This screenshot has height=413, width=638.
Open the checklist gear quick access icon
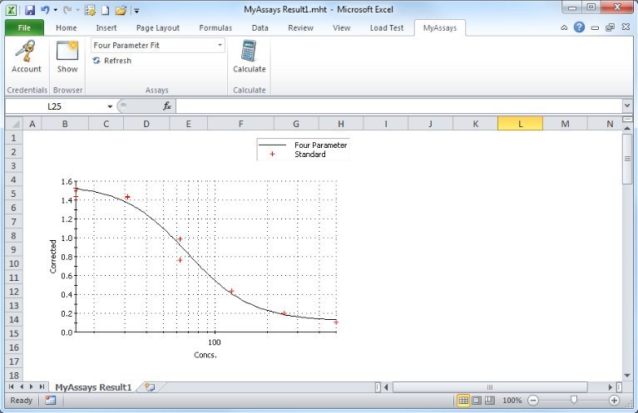click(x=90, y=10)
